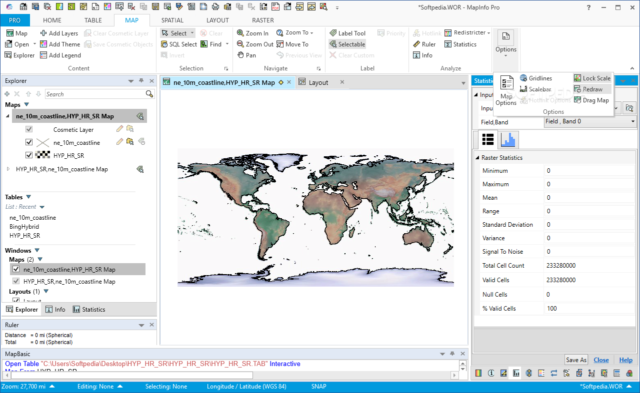The image size is (640, 393).
Task: Click Add Theme
Action: [x=60, y=44]
